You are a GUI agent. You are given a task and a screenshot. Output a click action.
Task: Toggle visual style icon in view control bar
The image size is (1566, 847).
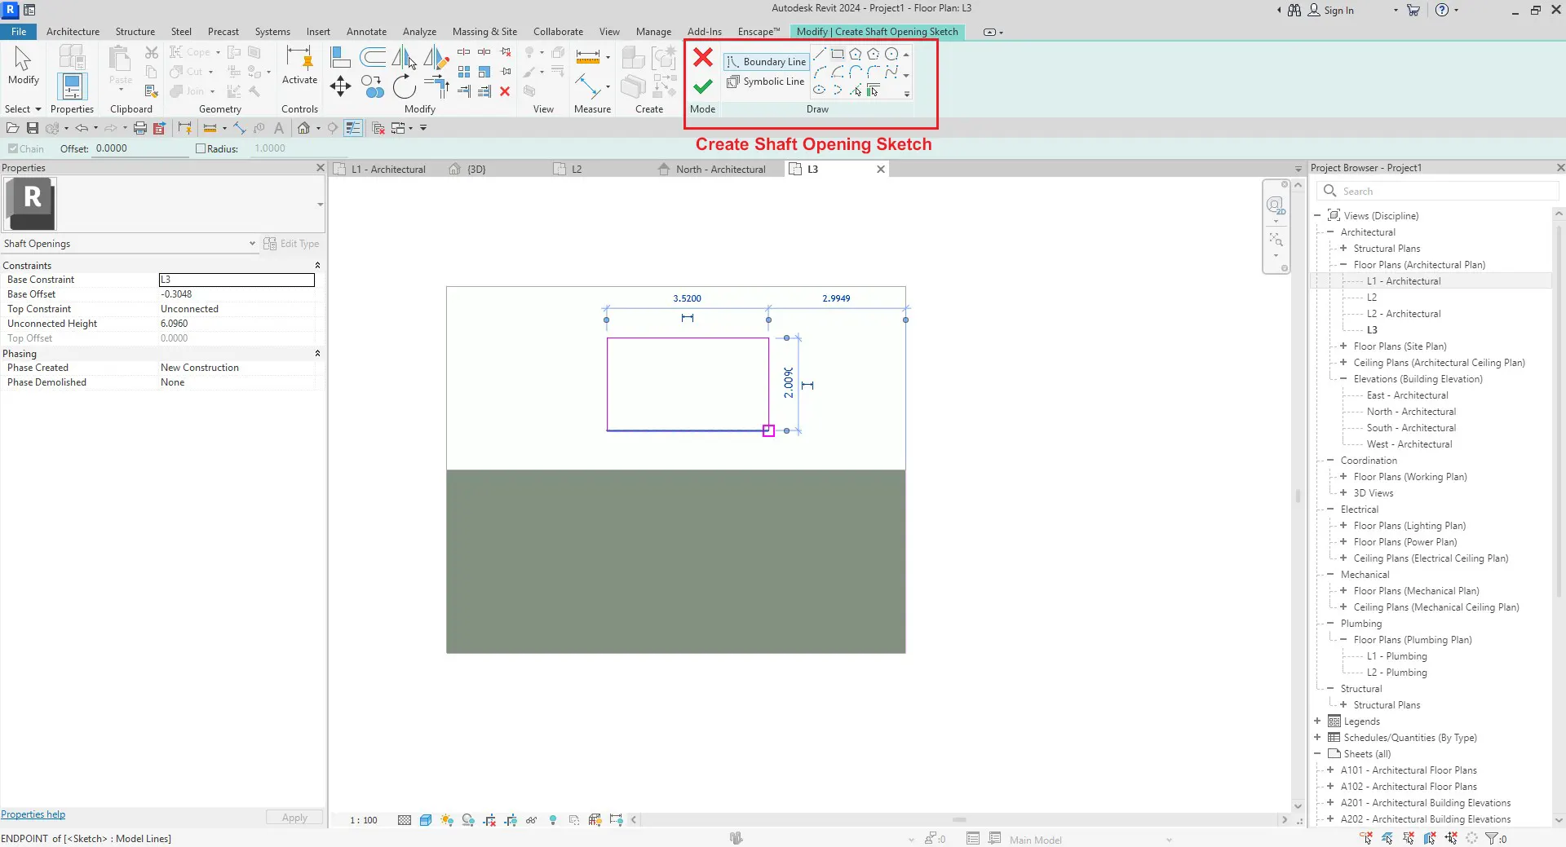coord(426,820)
